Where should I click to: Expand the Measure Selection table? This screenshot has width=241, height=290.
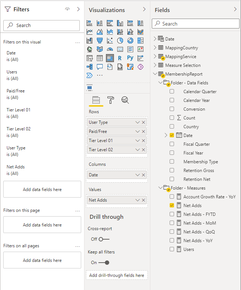(x=155, y=65)
